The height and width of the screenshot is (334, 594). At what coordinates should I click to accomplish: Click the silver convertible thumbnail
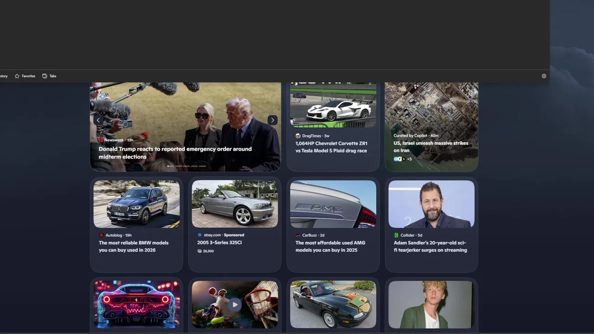235,204
